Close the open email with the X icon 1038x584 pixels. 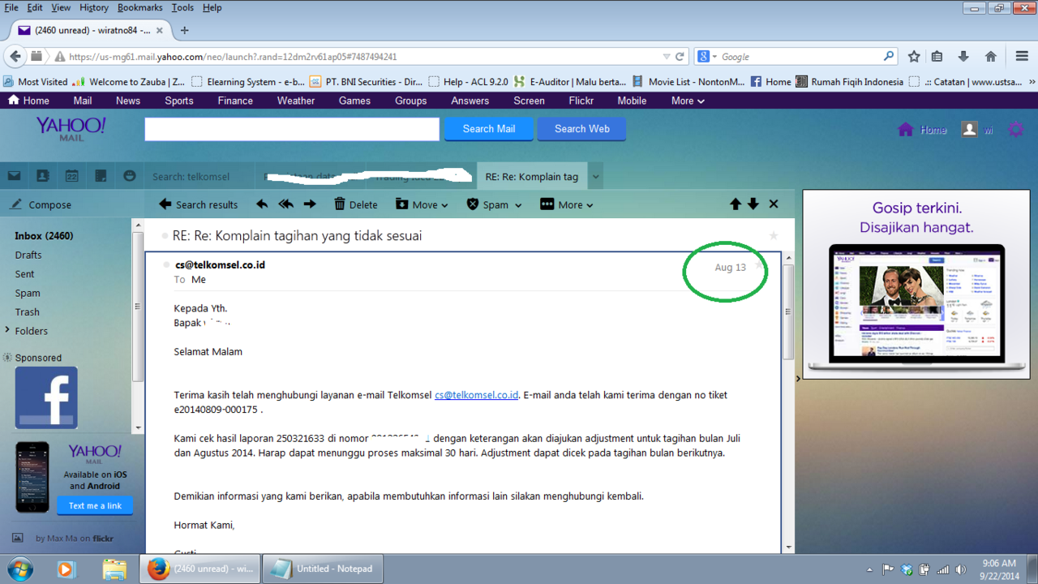tap(774, 204)
